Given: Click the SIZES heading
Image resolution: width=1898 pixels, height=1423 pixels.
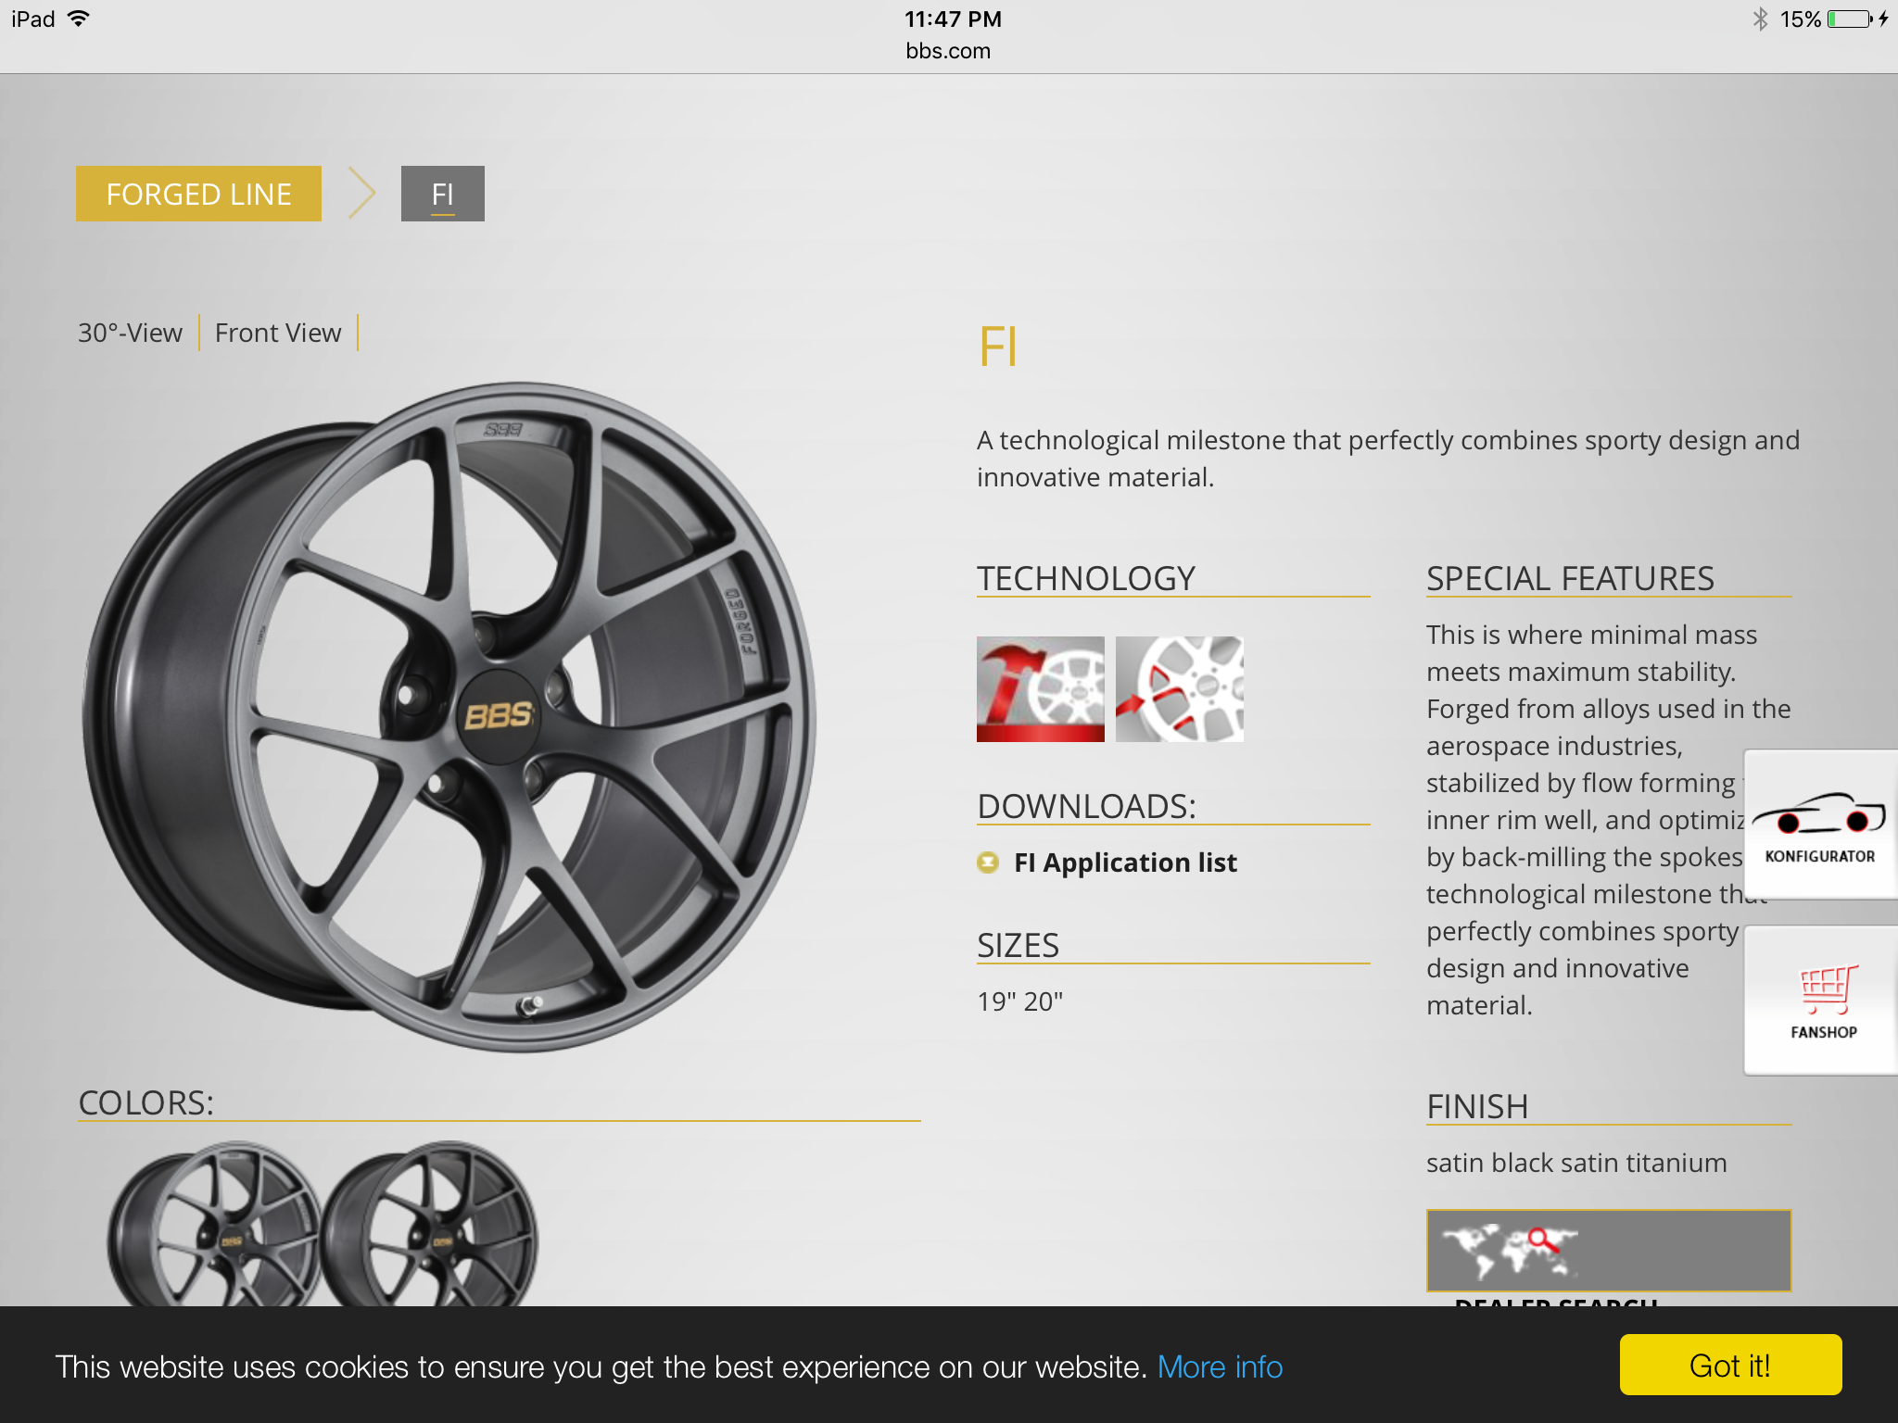Looking at the screenshot, I should coord(1018,945).
